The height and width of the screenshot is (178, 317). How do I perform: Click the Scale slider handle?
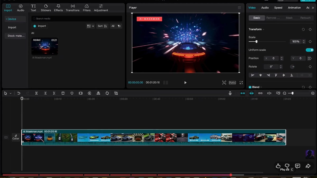(x=256, y=42)
